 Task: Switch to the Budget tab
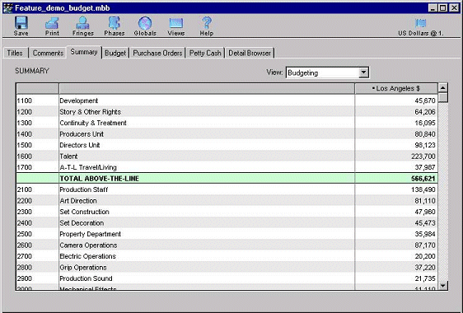[115, 54]
